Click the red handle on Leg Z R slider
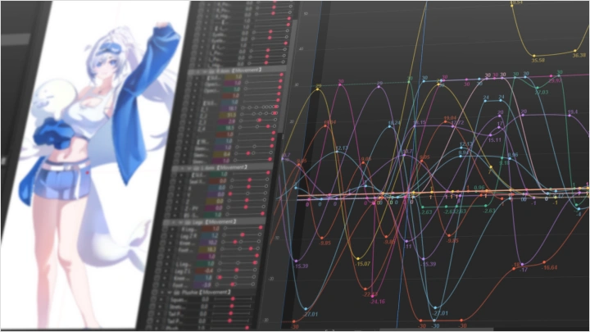590x332 pixels. (243, 235)
